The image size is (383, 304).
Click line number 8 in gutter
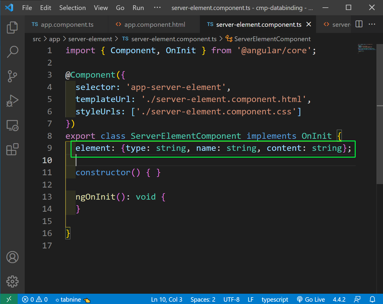[49, 136]
